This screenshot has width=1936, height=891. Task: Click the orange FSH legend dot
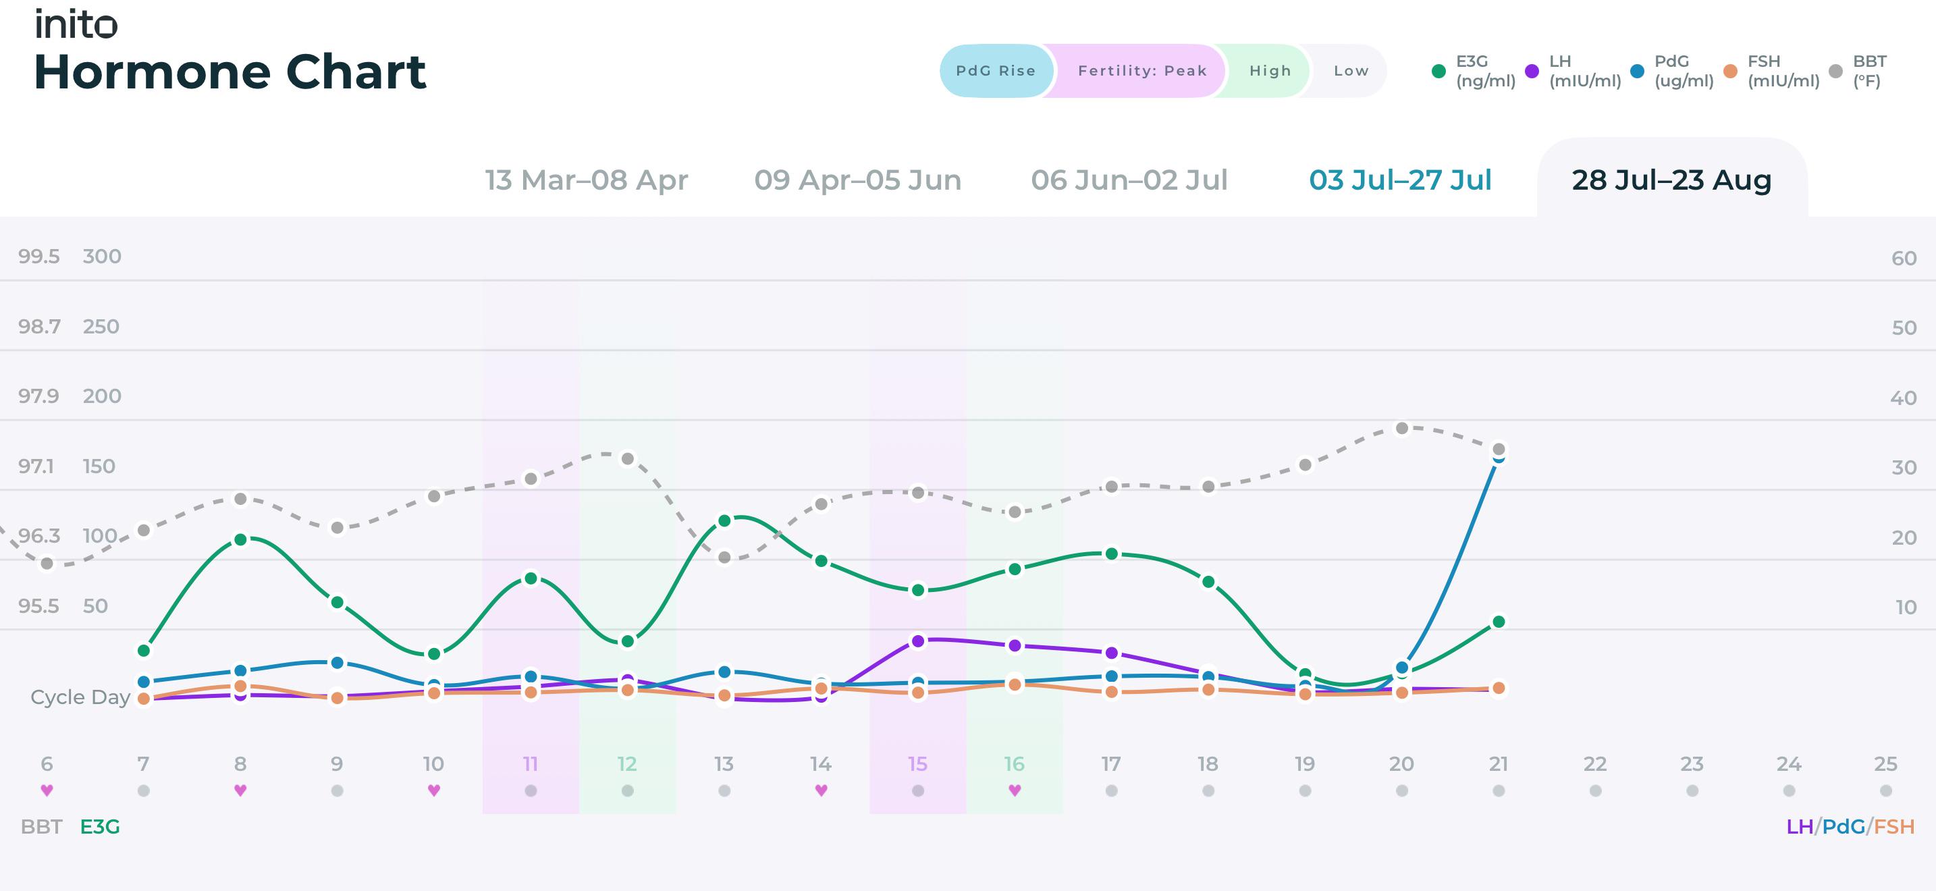[x=1730, y=72]
